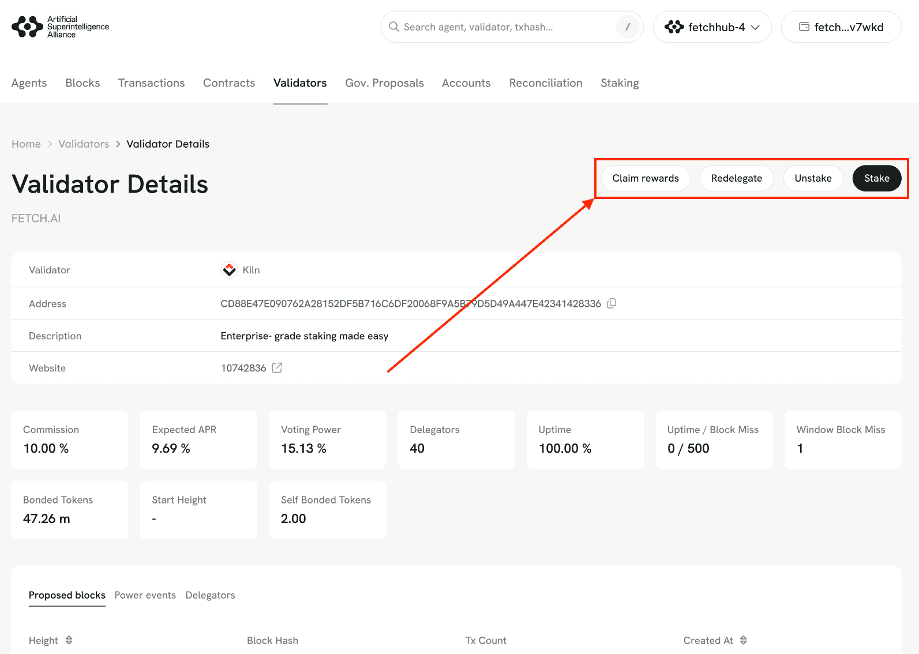
Task: Click the Stake button
Action: click(x=876, y=178)
